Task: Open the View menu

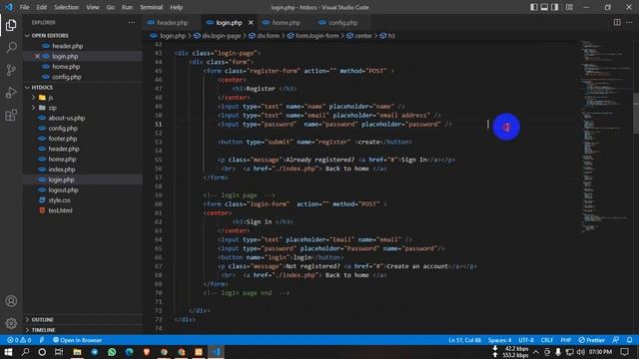Action: [x=93, y=7]
